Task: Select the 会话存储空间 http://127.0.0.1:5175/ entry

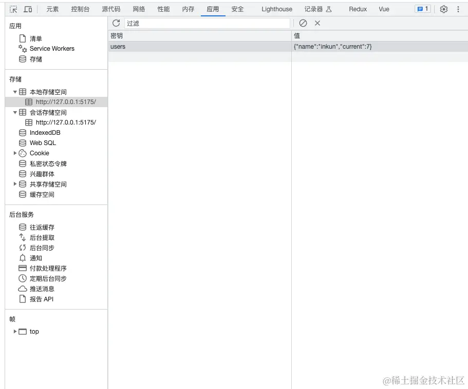Action: [x=66, y=122]
